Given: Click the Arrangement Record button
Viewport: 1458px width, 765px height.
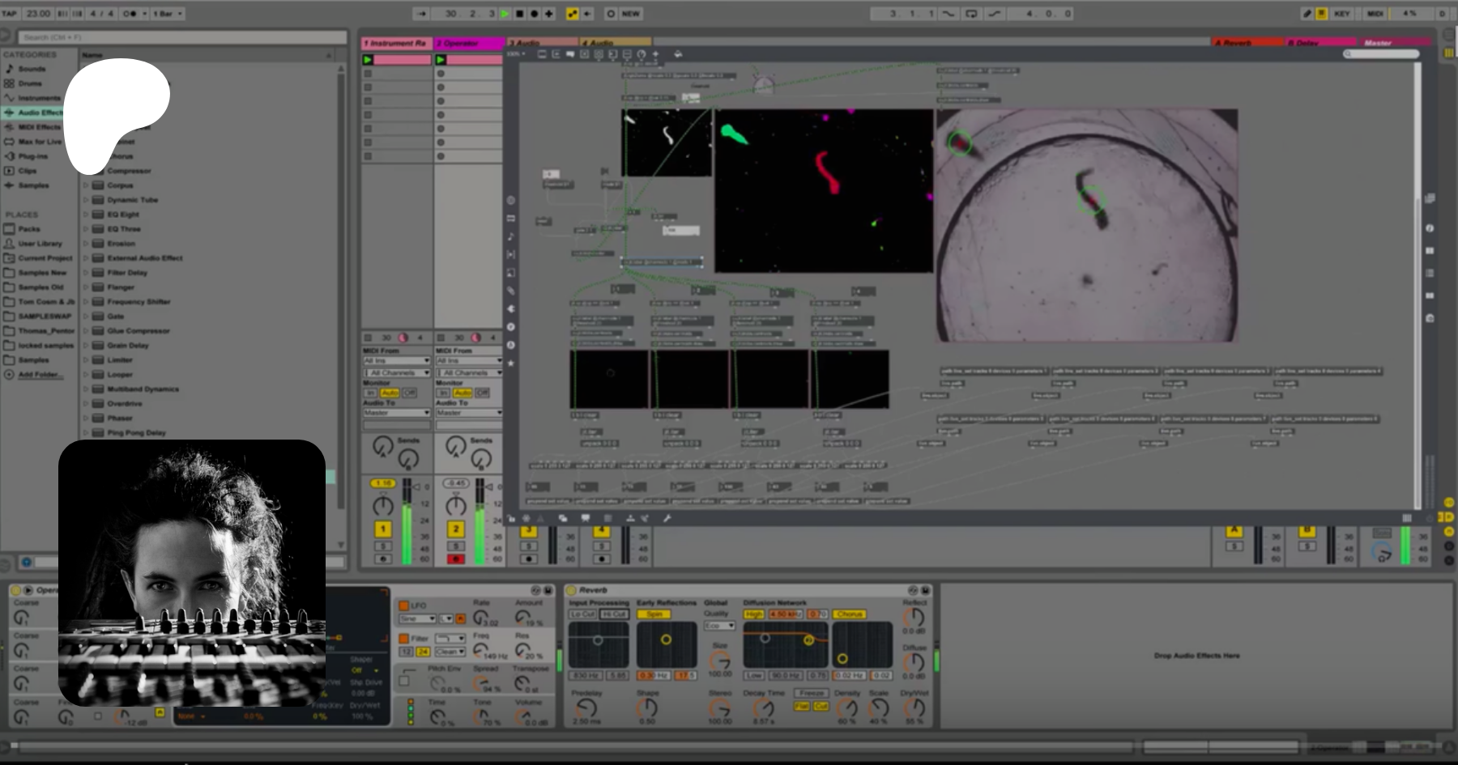Looking at the screenshot, I should (534, 14).
